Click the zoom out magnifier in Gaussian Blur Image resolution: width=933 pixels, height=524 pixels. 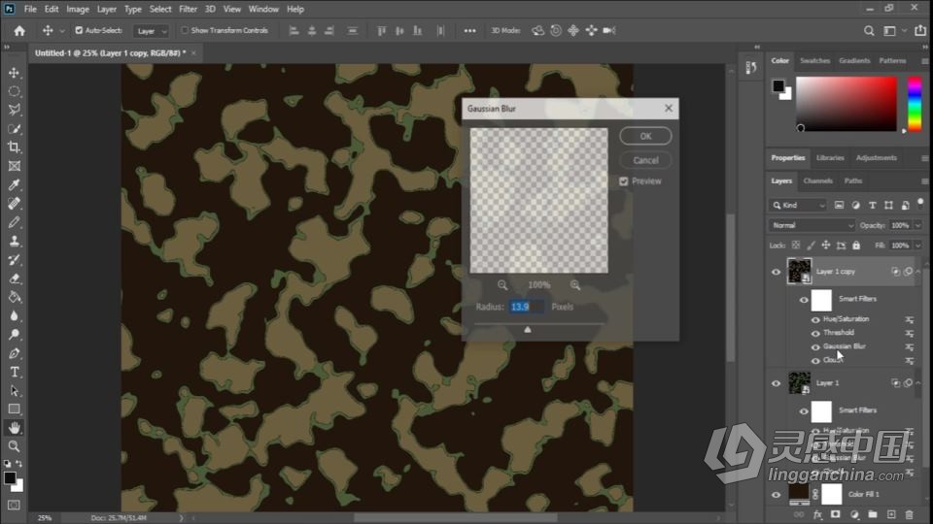point(502,285)
